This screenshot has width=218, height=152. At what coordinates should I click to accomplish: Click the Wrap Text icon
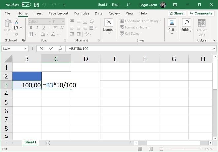click(91, 21)
